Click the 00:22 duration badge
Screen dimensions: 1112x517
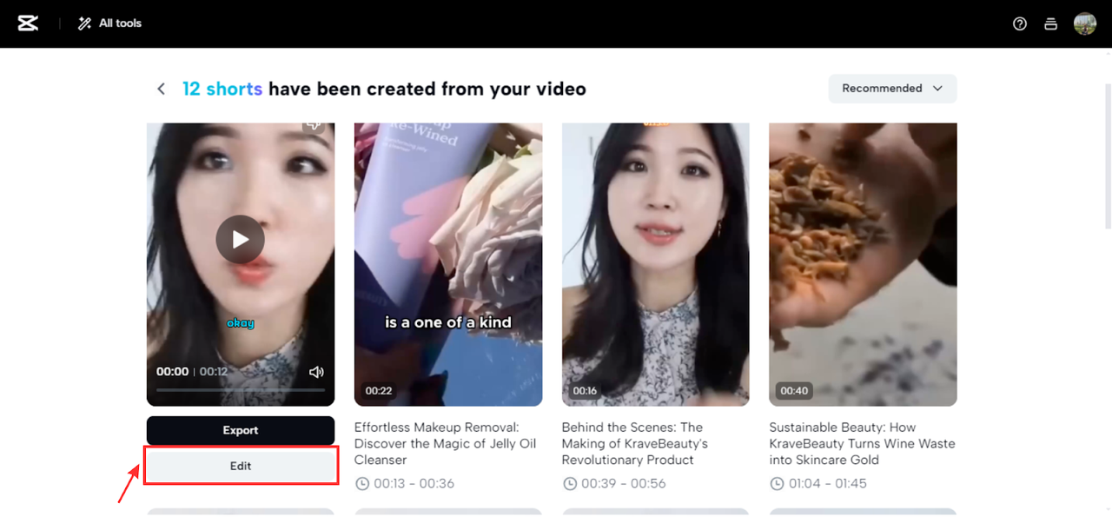pos(379,391)
